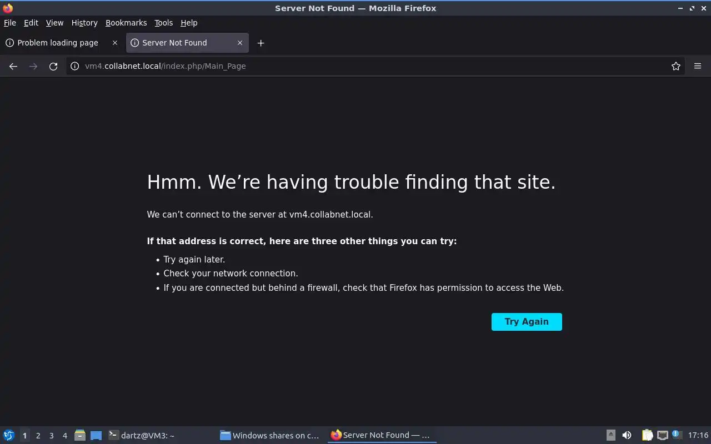This screenshot has width=711, height=444.
Task: Open the Bookmarks menu
Action: [x=126, y=23]
